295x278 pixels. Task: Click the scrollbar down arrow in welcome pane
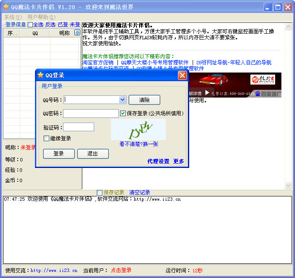[288, 186]
